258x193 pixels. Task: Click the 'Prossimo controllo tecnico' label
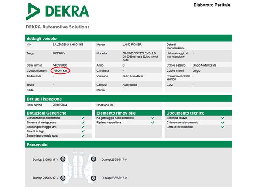179,78
